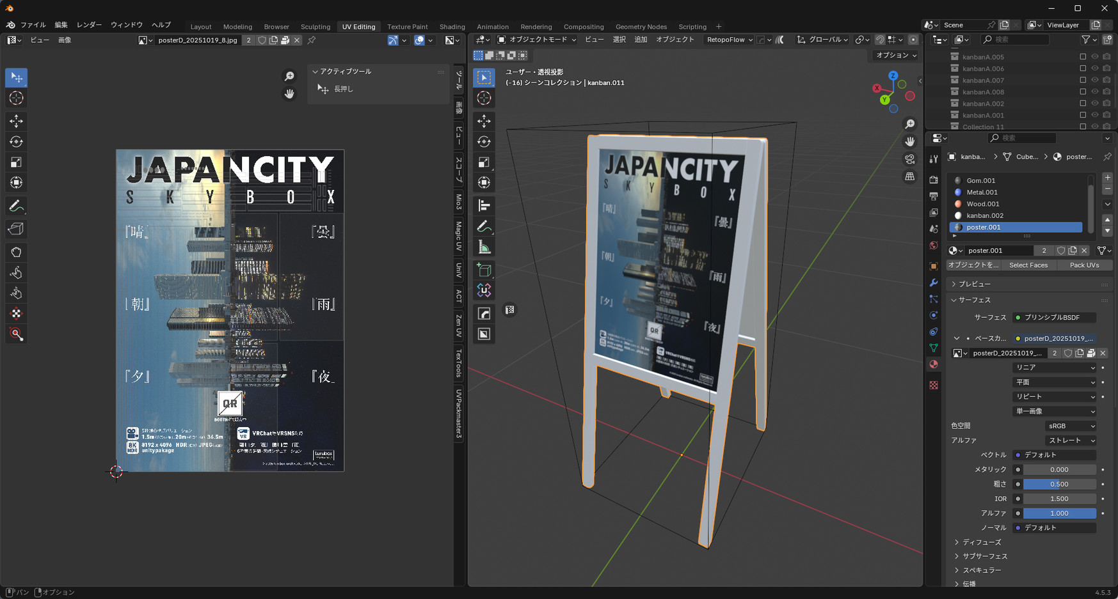
Task: Switch to the Texture Paint workspace tab
Action: click(407, 27)
